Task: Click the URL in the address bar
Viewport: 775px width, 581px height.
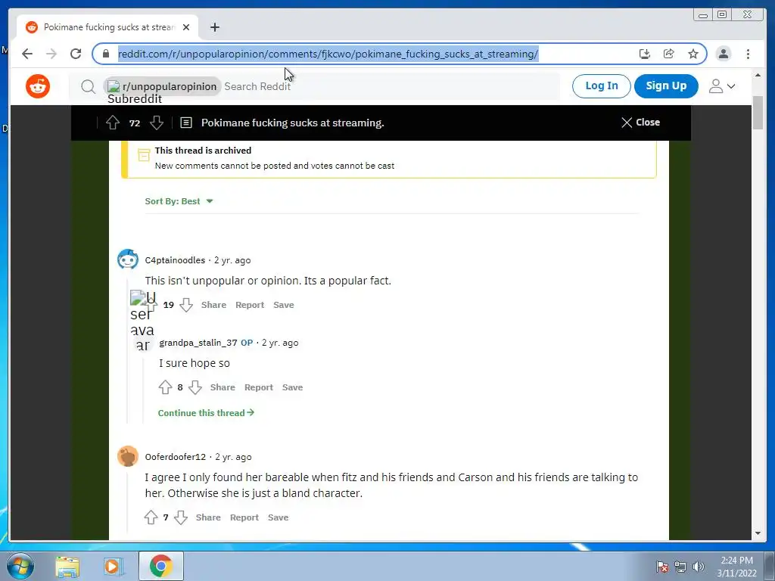Action: click(x=328, y=54)
